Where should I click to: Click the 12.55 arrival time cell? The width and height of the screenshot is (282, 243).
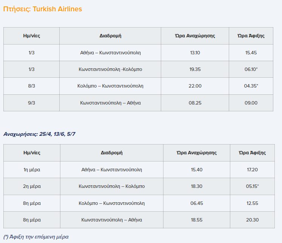click(252, 203)
